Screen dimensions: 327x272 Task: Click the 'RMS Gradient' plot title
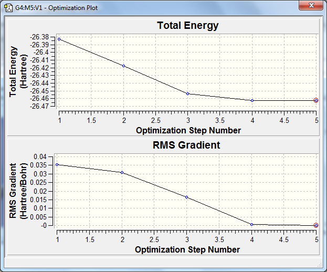(x=186, y=145)
